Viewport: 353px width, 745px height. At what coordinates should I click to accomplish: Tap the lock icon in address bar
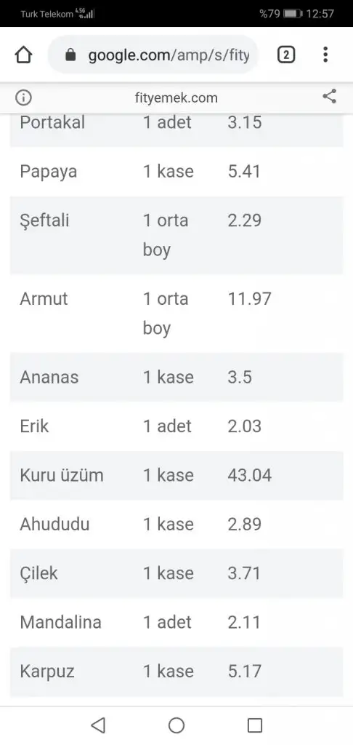point(70,55)
